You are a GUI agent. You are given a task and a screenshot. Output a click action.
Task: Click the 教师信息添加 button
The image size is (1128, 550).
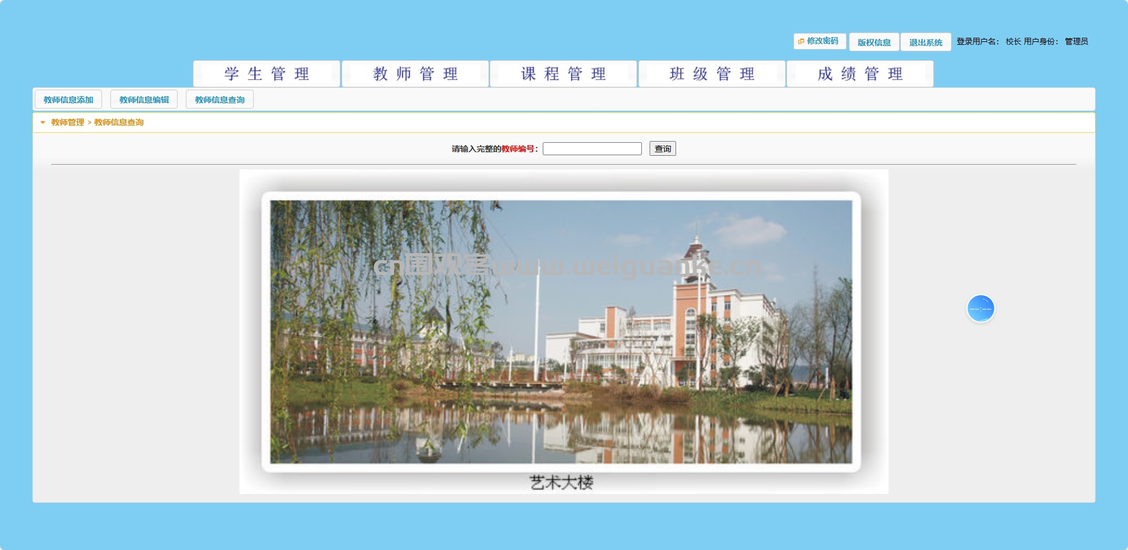coord(68,100)
